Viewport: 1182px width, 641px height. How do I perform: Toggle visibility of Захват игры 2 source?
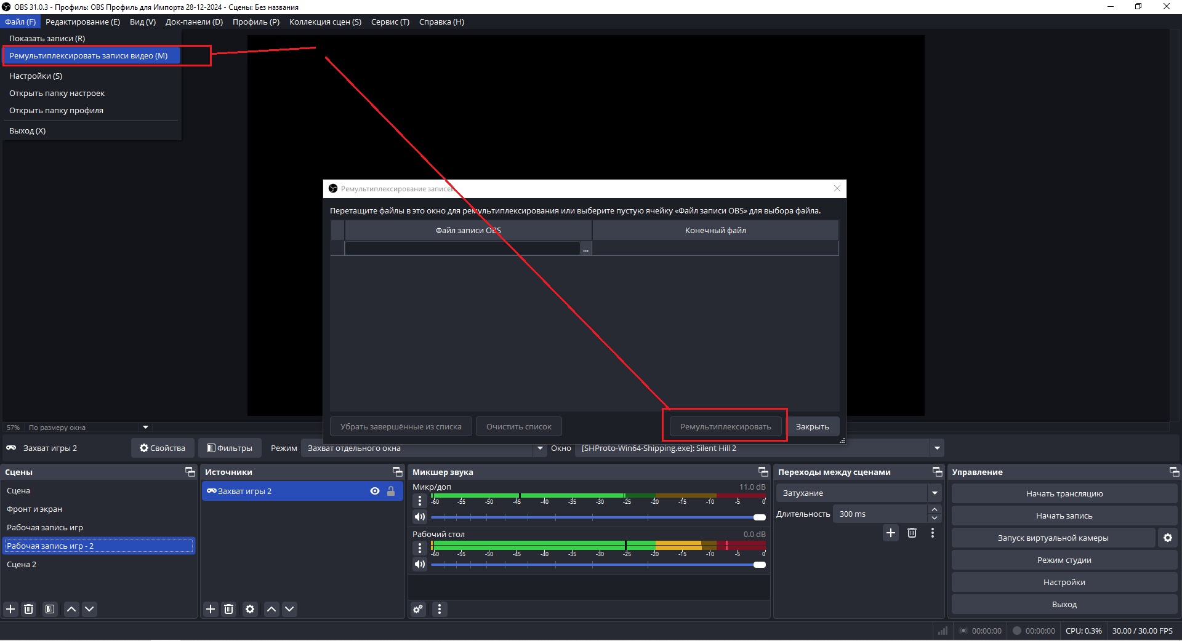375,491
